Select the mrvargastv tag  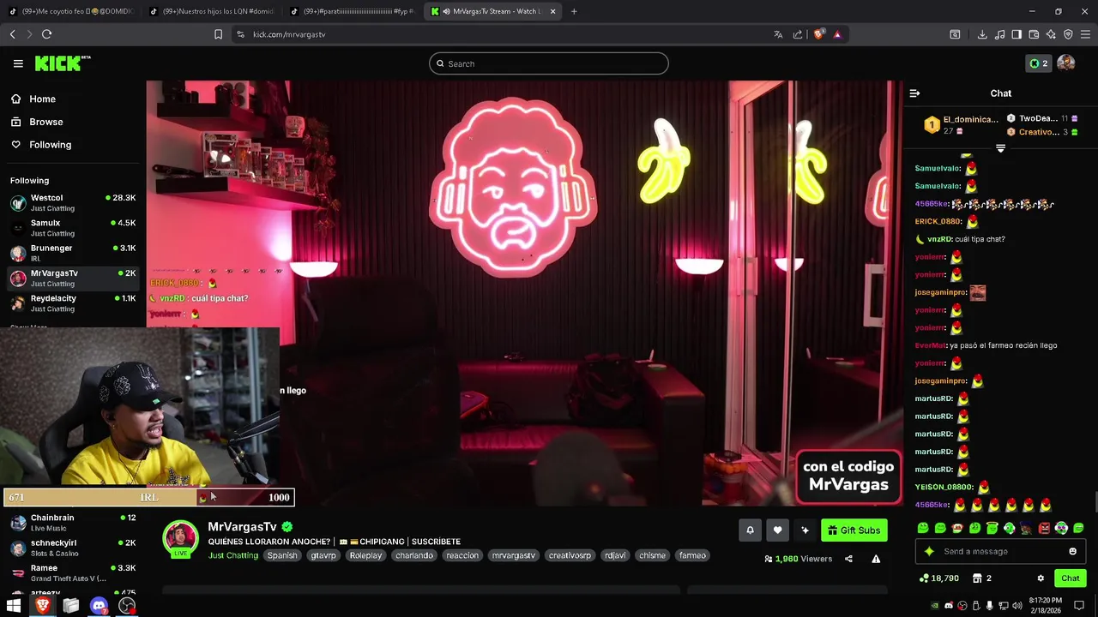[x=513, y=555]
